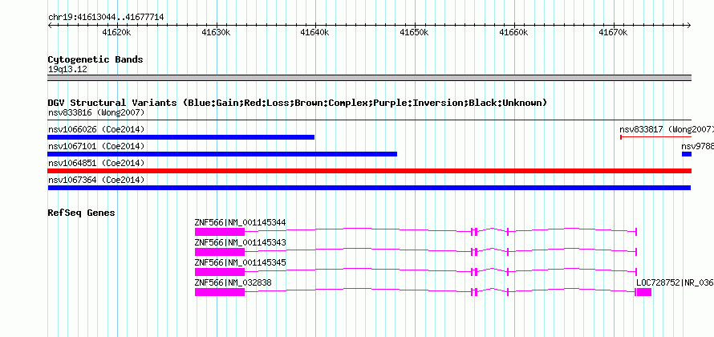Click the 41670k ruler tick label
The image size is (714, 337).
click(613, 33)
